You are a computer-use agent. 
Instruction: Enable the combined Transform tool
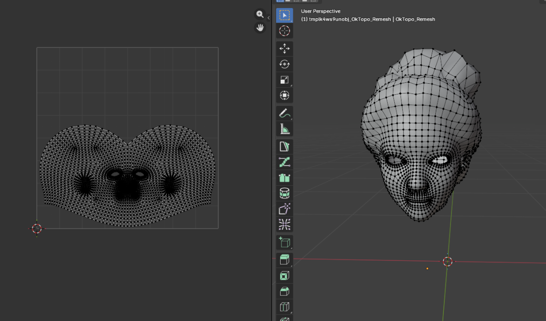(x=284, y=95)
